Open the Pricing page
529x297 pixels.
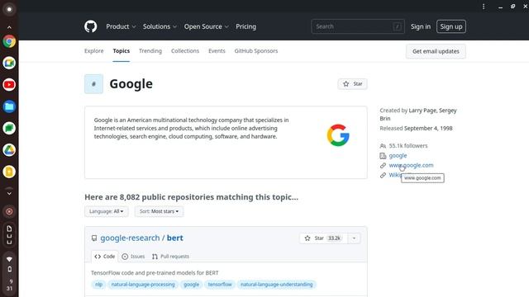pyautogui.click(x=246, y=26)
